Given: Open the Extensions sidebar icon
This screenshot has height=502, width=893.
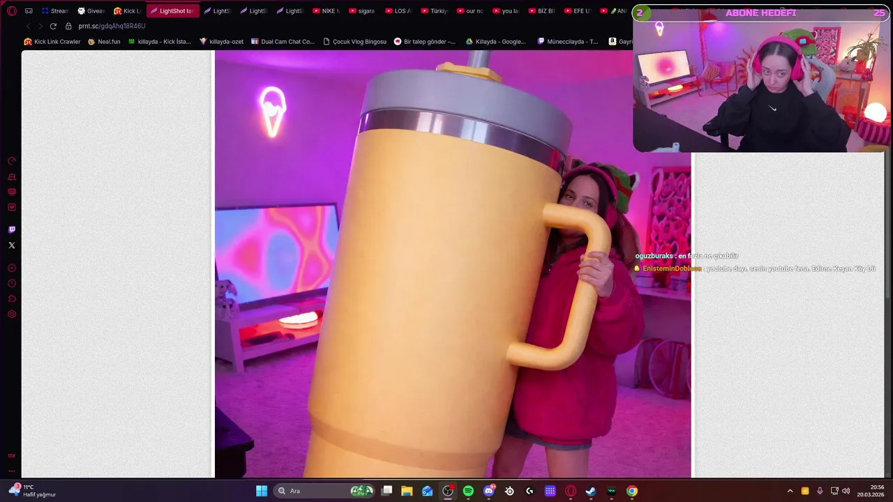Looking at the screenshot, I should click(x=12, y=299).
